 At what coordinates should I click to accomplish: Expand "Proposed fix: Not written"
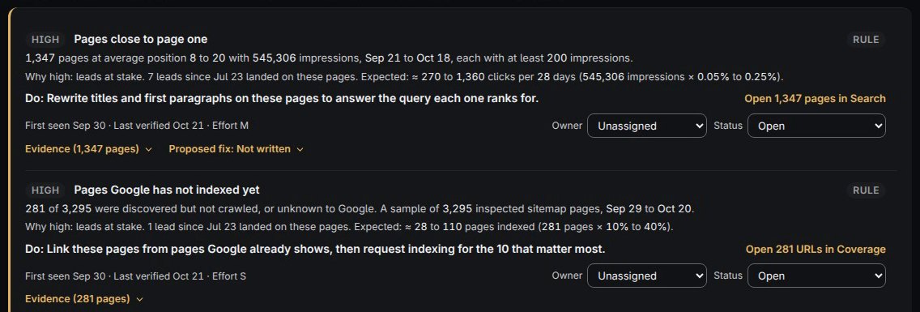point(236,149)
